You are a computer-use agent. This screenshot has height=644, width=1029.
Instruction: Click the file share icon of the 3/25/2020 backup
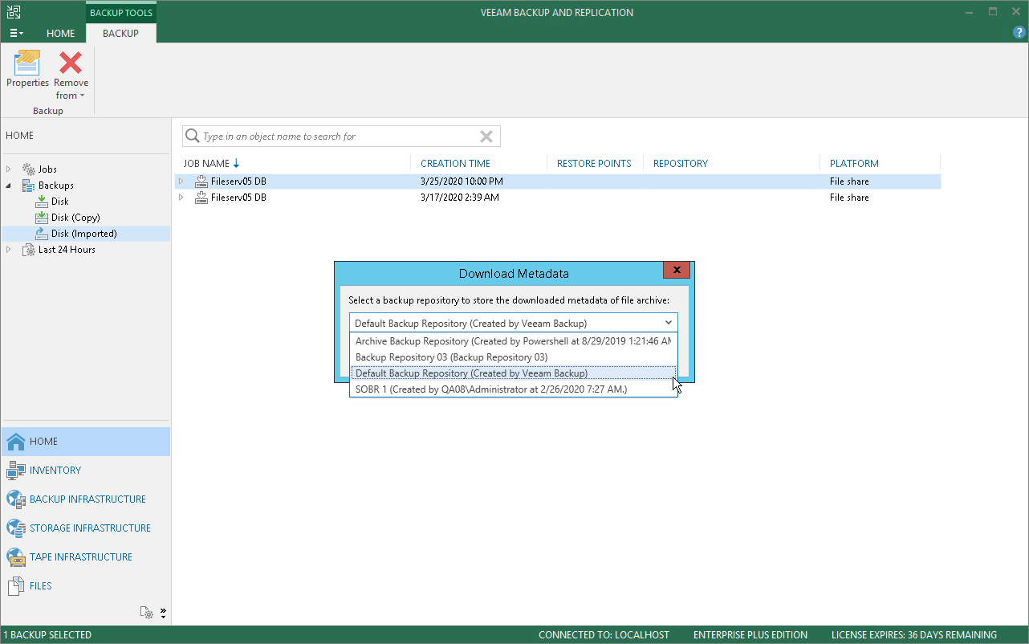point(201,181)
